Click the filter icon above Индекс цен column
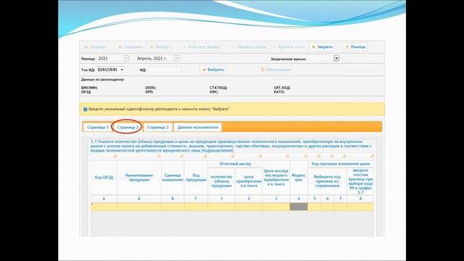Screen dimensions: 464x261 click(x=305, y=156)
